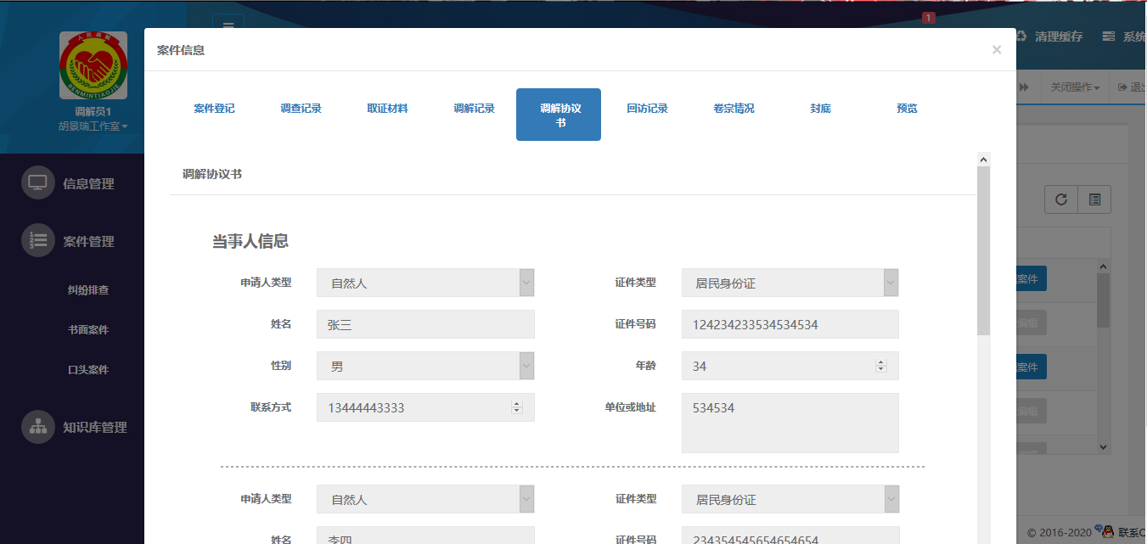This screenshot has width=1147, height=544.
Task: Refresh the case list with the refresh icon
Action: 1060,199
